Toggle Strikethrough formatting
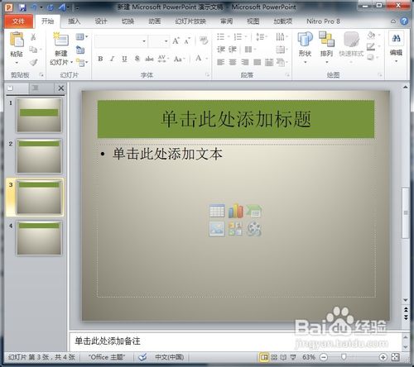 pos(149,59)
